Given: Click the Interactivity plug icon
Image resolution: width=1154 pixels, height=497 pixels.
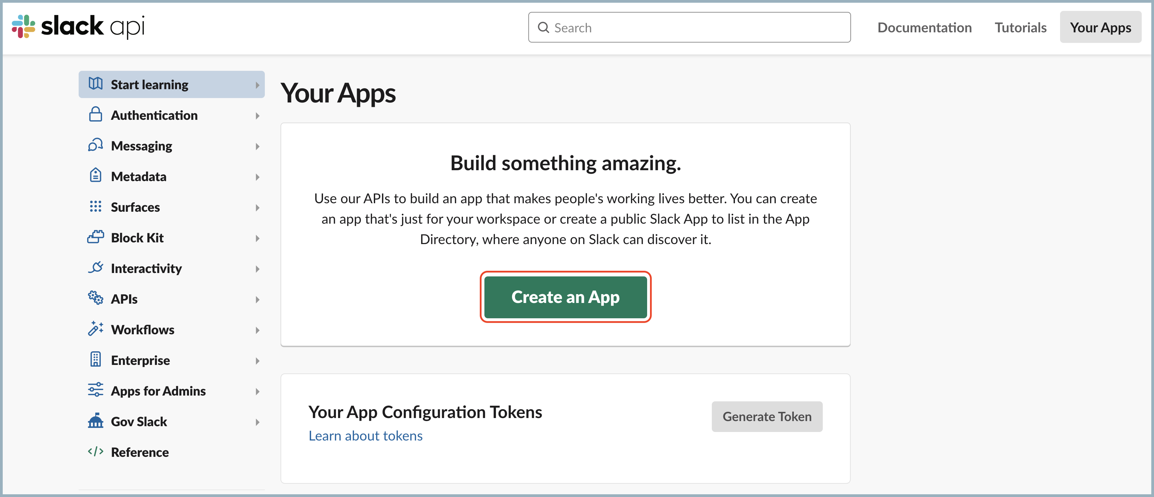Looking at the screenshot, I should click(x=95, y=268).
